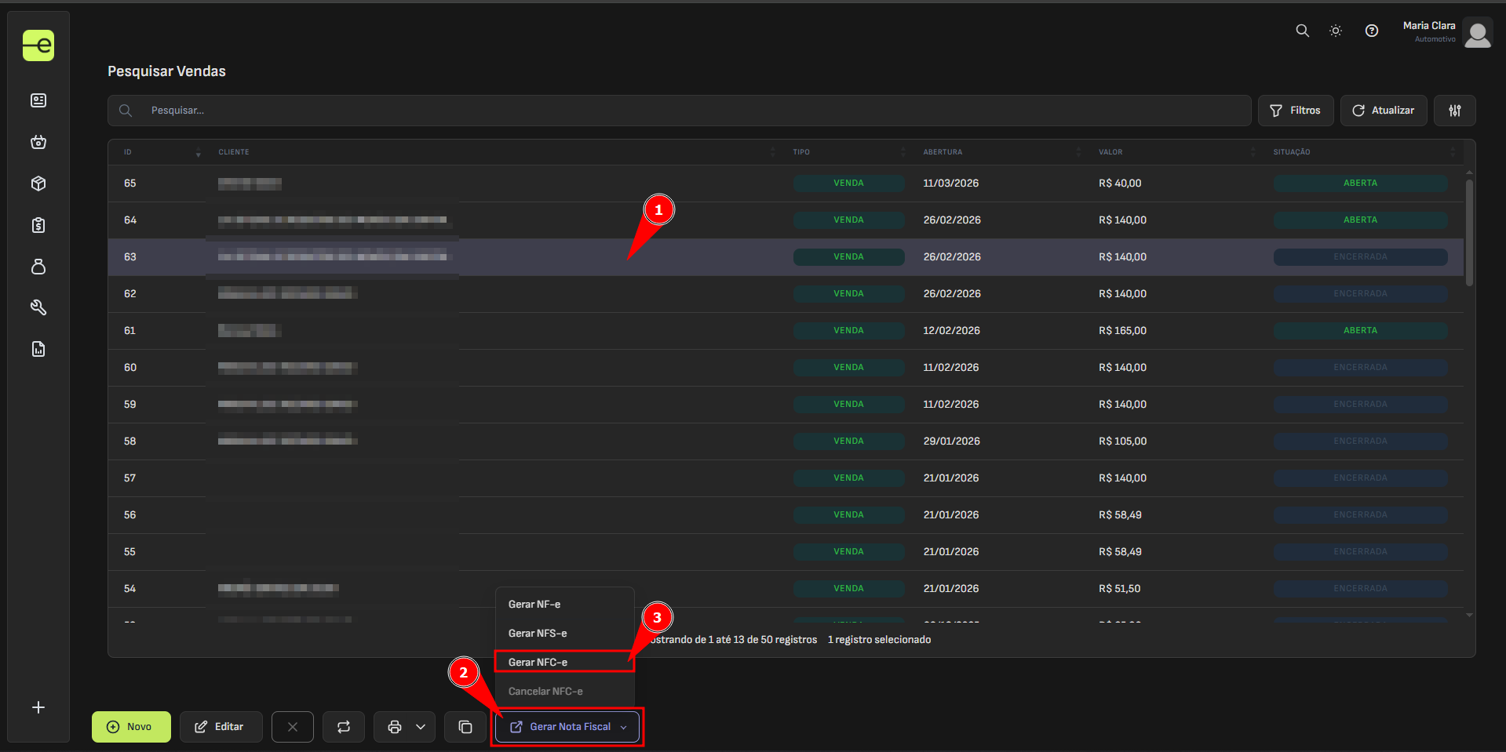Click the Pesquisar search input field
Viewport: 1506px width, 752px height.
coord(691,111)
